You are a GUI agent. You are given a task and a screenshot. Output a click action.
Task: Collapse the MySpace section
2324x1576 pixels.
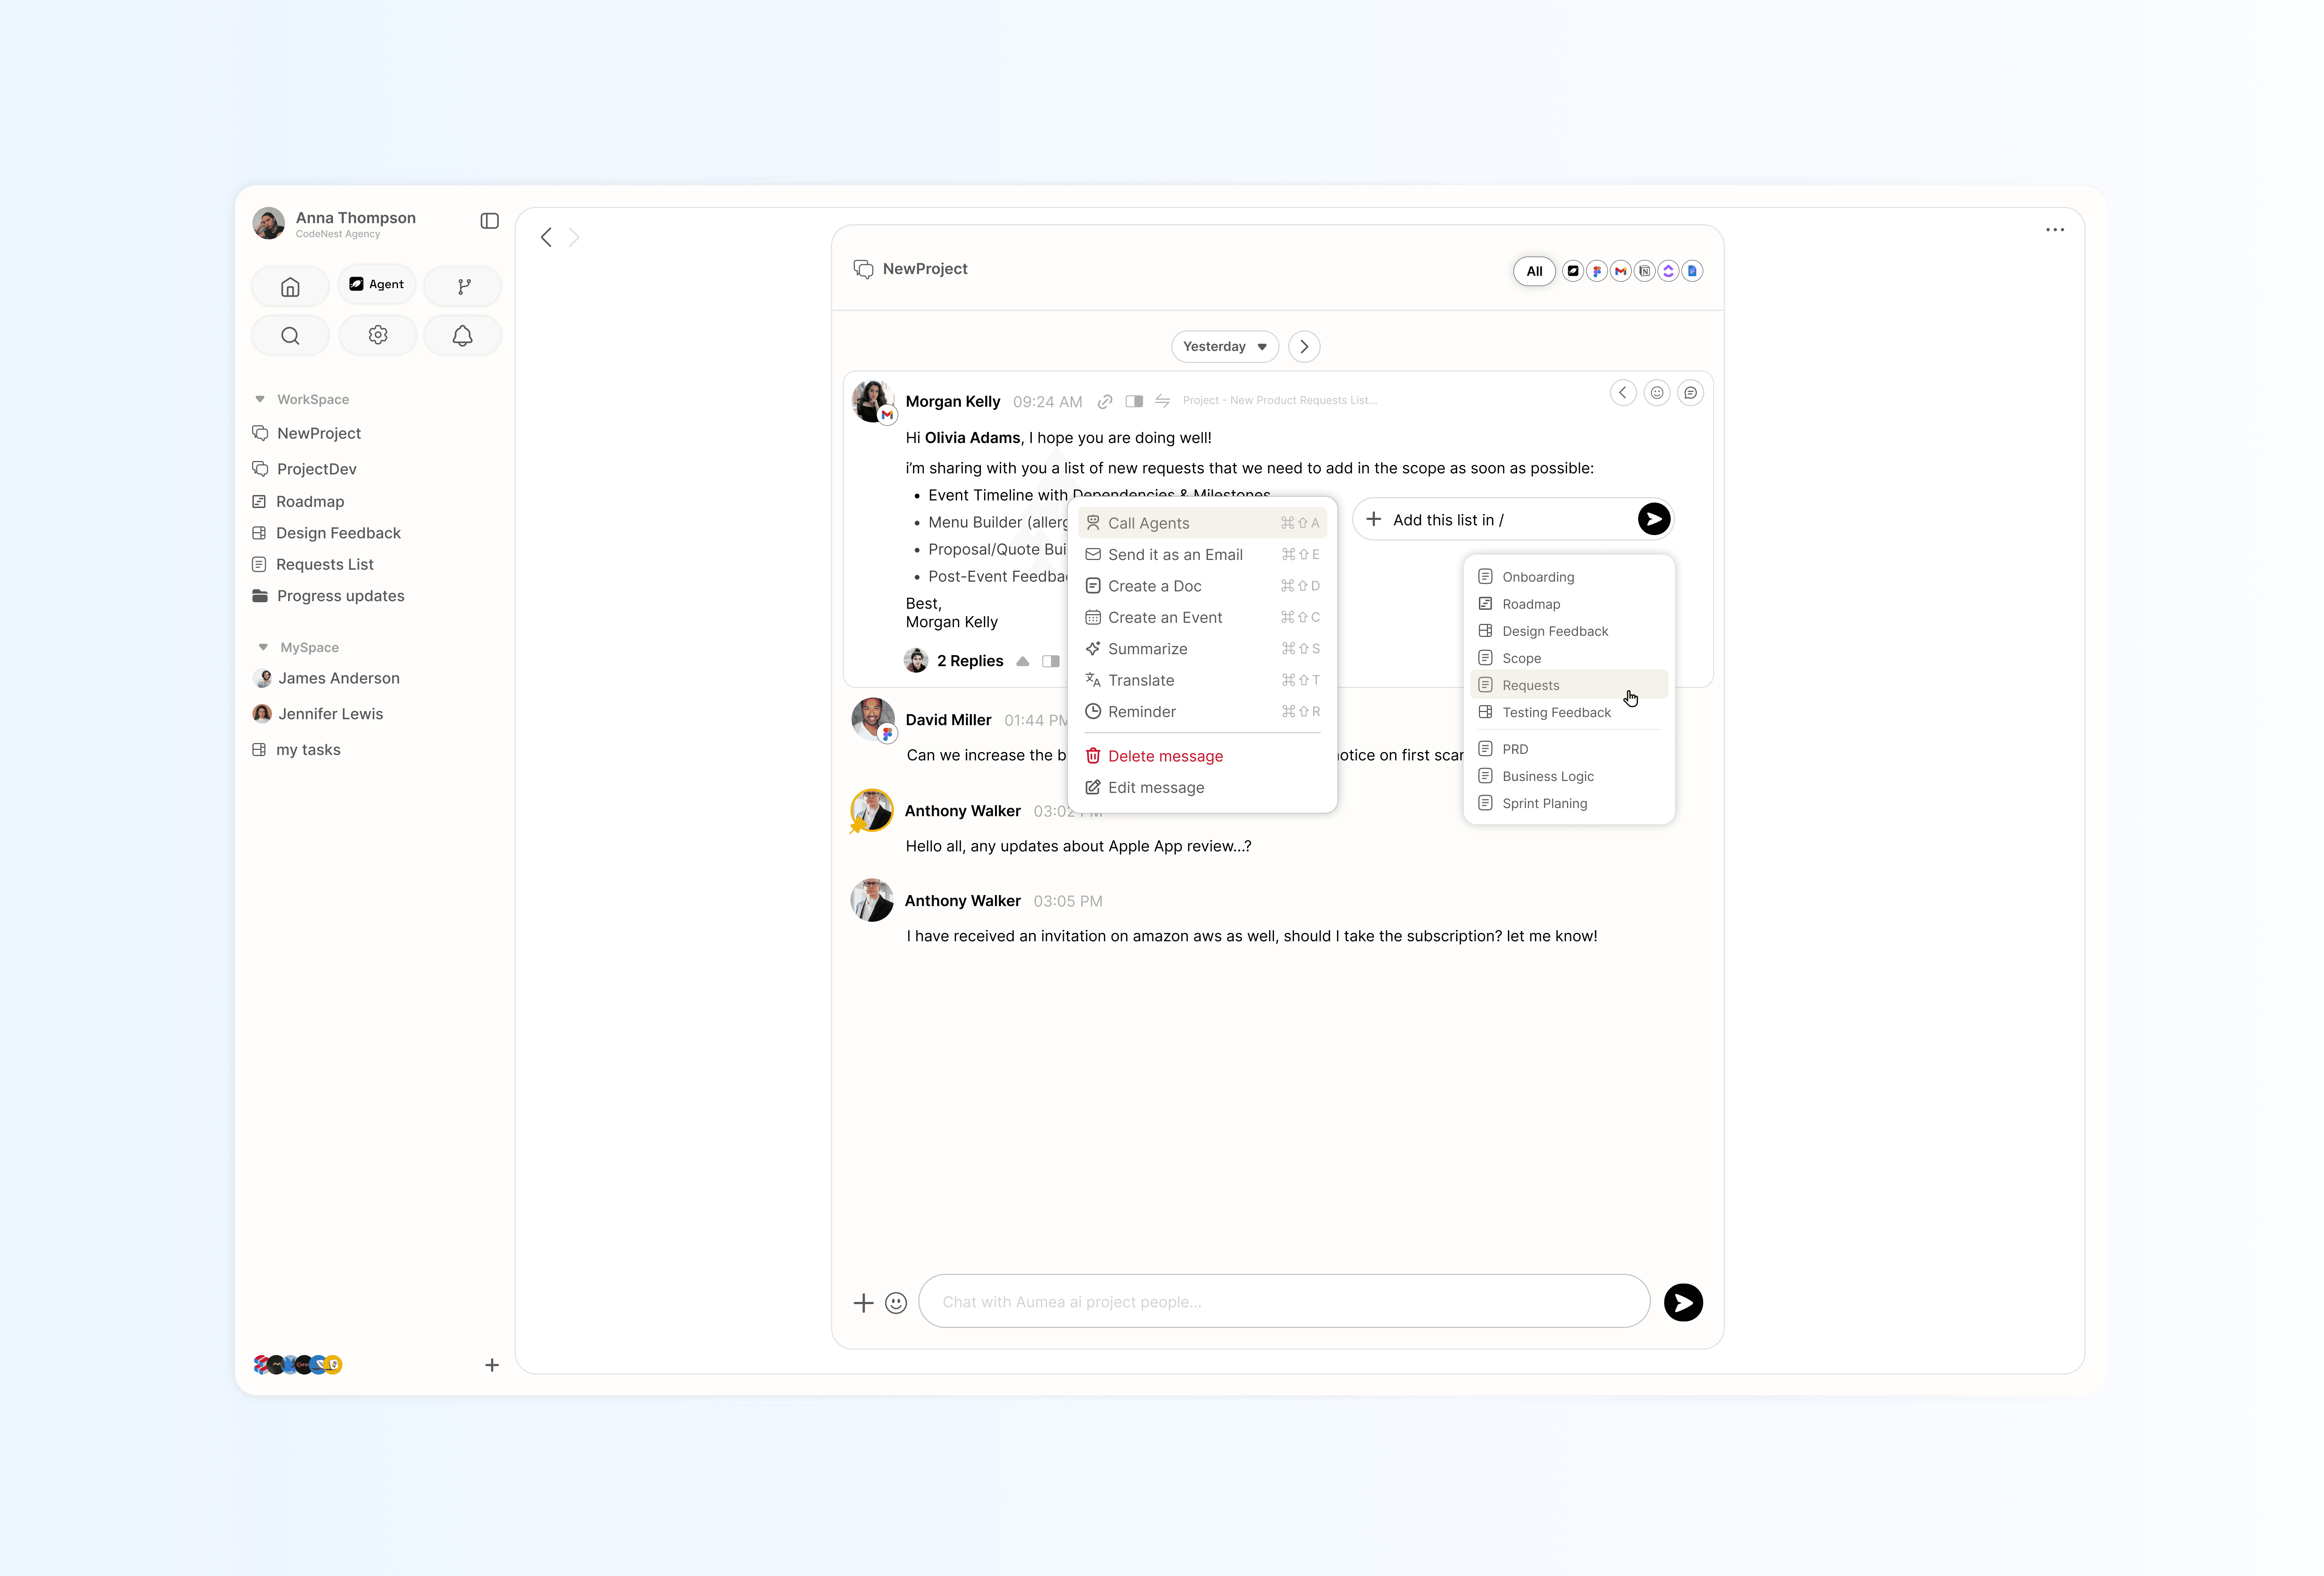click(x=263, y=647)
